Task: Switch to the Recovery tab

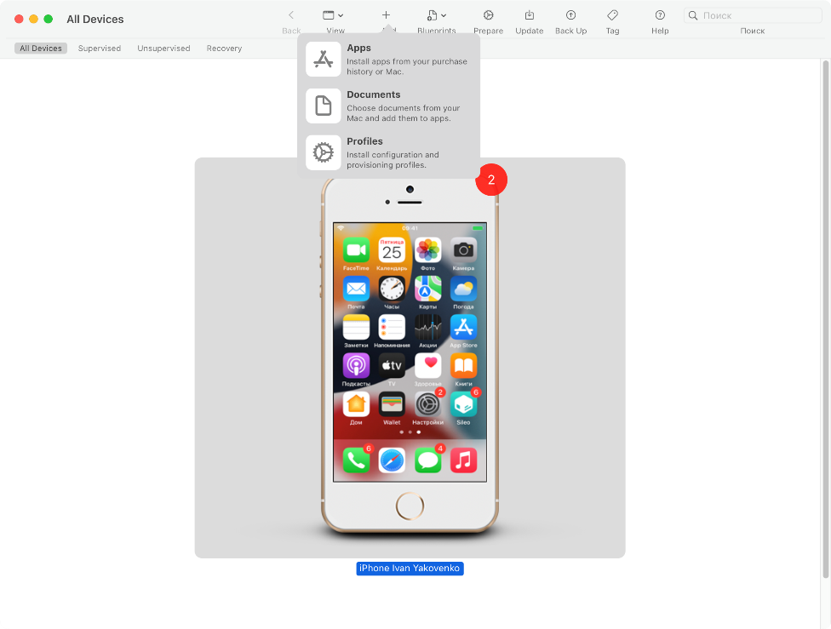Action: coord(224,49)
